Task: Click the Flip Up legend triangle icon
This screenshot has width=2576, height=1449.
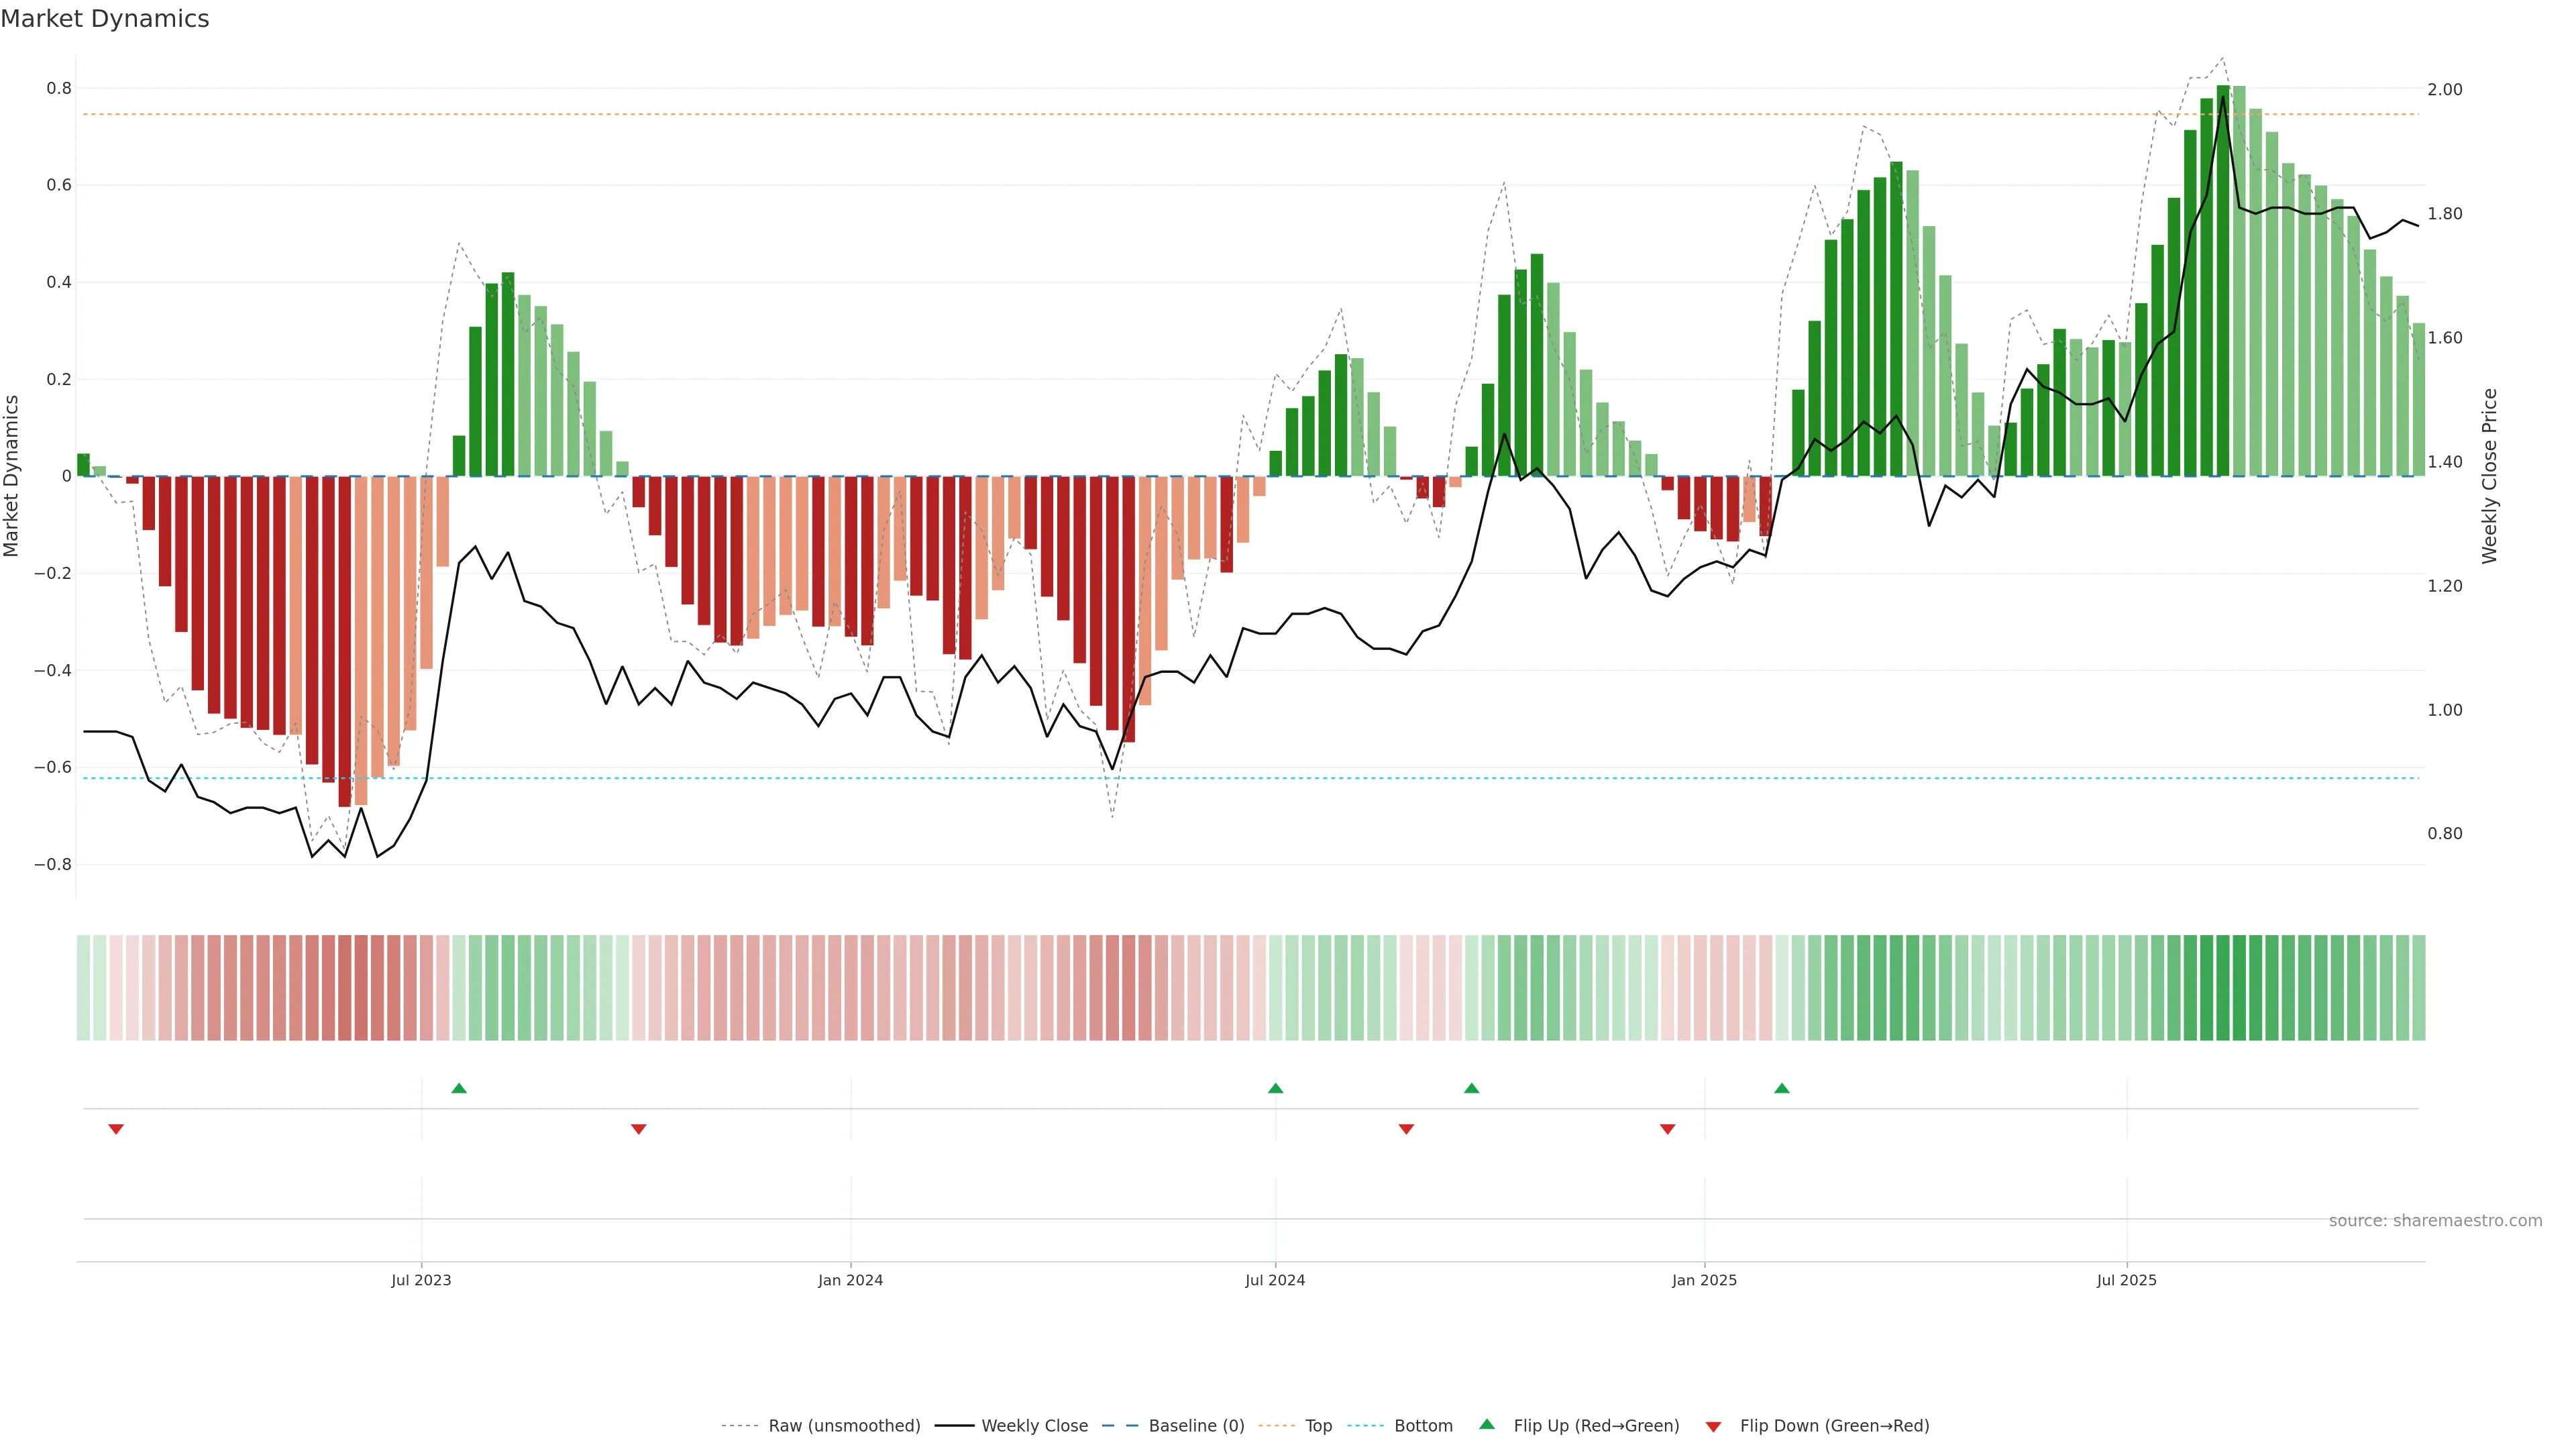Action: coord(1487,1424)
